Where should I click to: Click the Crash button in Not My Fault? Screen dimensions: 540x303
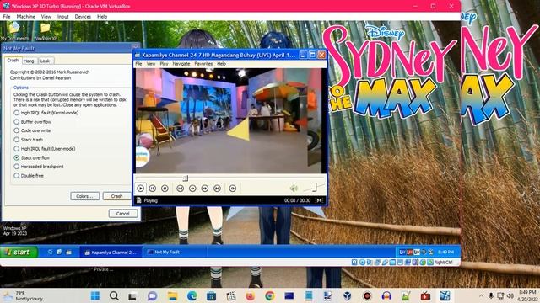(x=116, y=196)
